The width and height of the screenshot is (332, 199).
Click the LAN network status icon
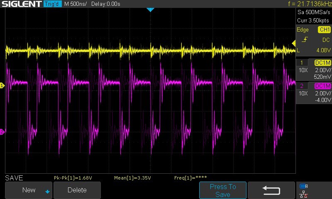tap(304, 194)
